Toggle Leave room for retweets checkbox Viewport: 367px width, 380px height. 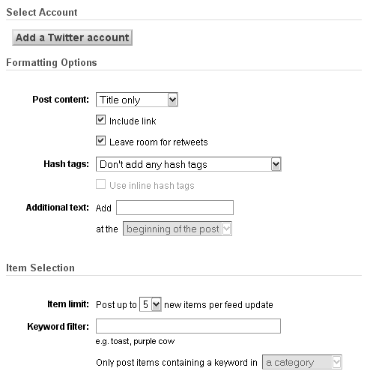[x=100, y=141]
